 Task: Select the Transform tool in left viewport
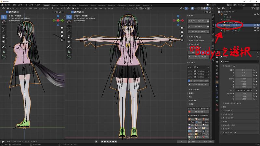(x=4, y=42)
